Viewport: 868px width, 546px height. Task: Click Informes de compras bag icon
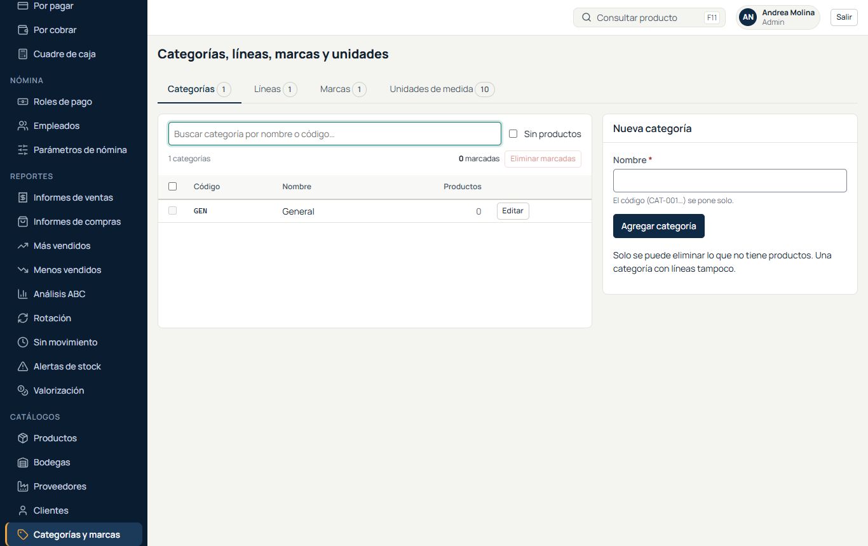[23, 222]
